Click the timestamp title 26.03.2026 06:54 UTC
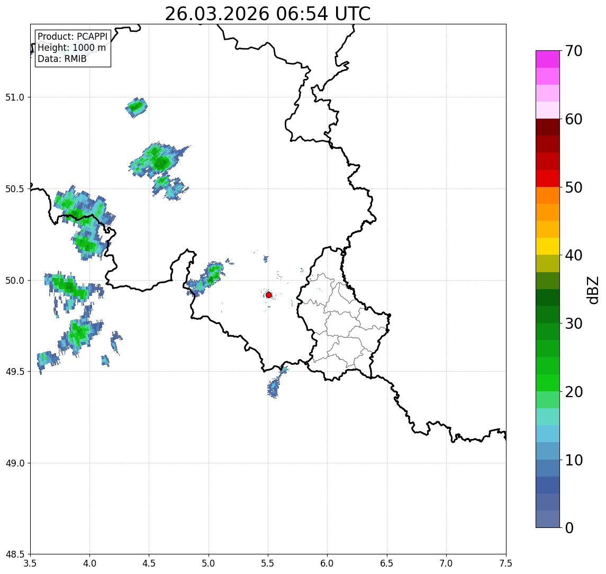The height and width of the screenshot is (574, 606). tap(267, 14)
